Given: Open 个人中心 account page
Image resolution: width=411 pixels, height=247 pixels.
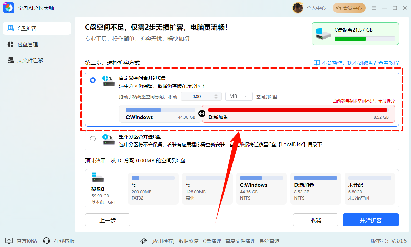Looking at the screenshot, I should (x=316, y=8).
